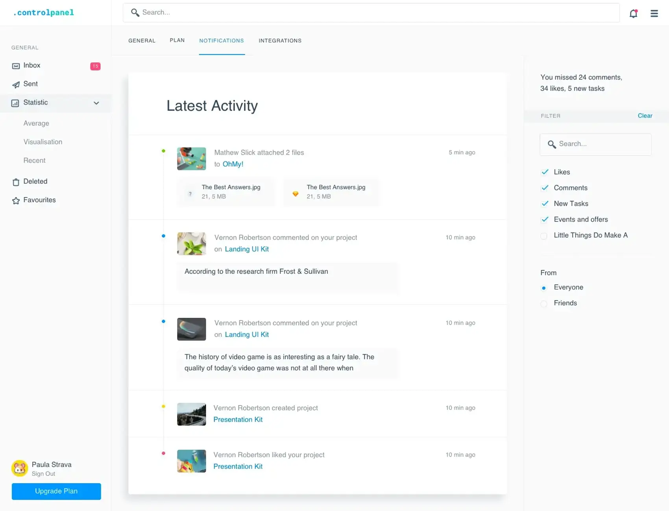Toggle the Events and offers checkbox
This screenshot has height=511, width=669.
pyautogui.click(x=545, y=220)
